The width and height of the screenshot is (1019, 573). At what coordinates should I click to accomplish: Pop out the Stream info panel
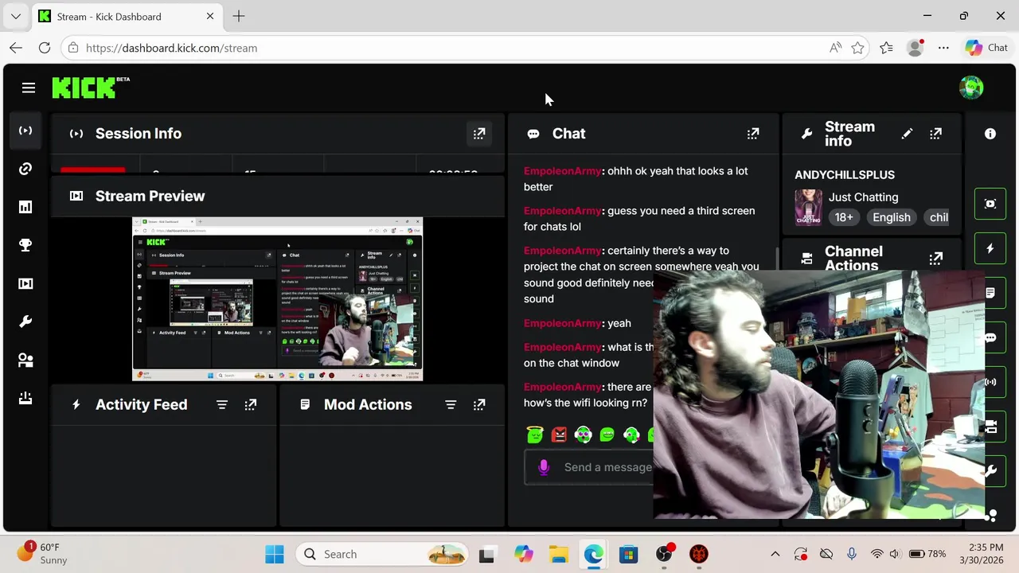[x=936, y=134]
